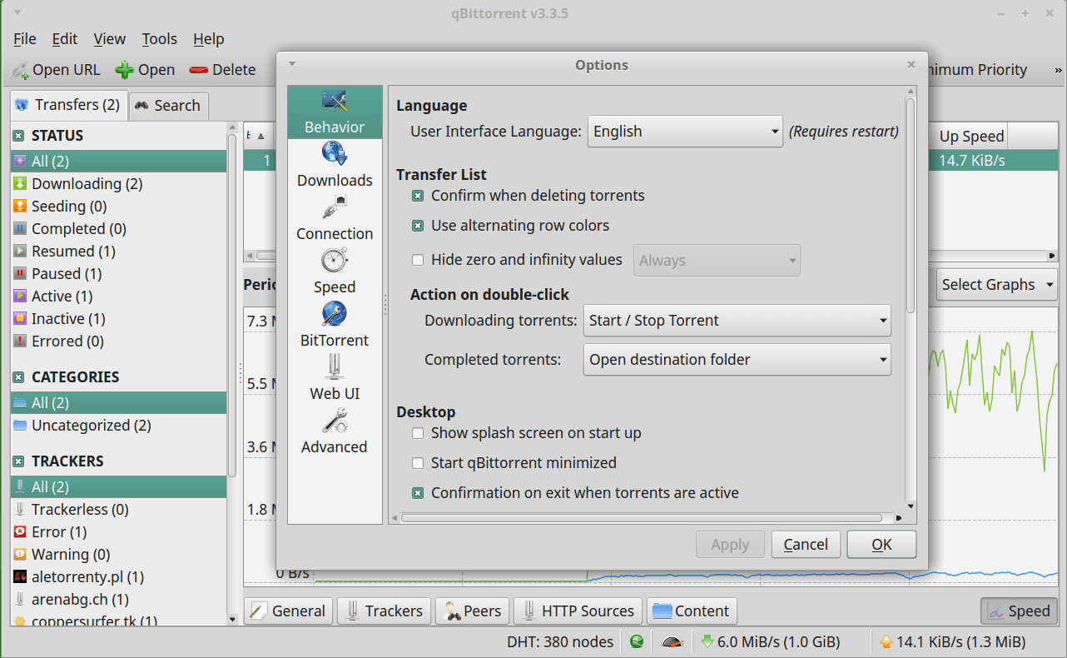This screenshot has height=658, width=1067.
Task: Confirm the Options dialog with OK
Action: [881, 545]
